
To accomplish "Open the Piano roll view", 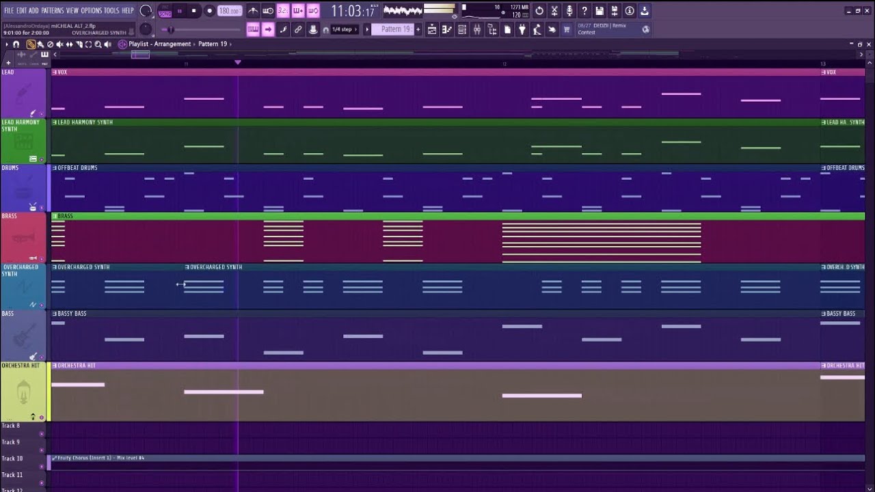I will pos(447,29).
